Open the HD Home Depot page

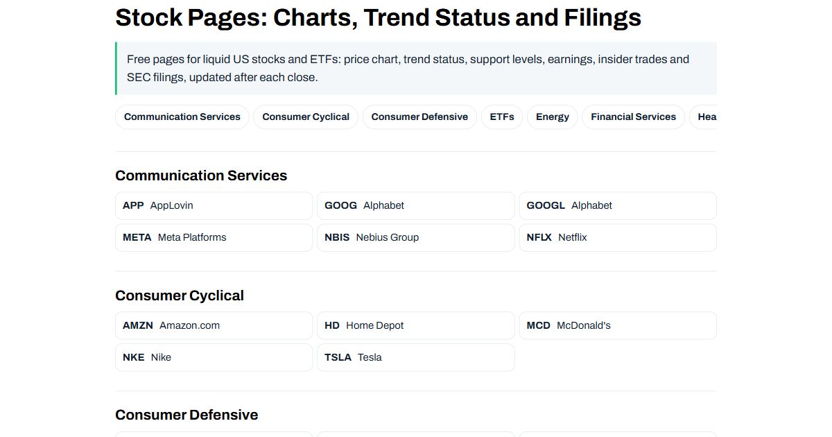click(416, 325)
